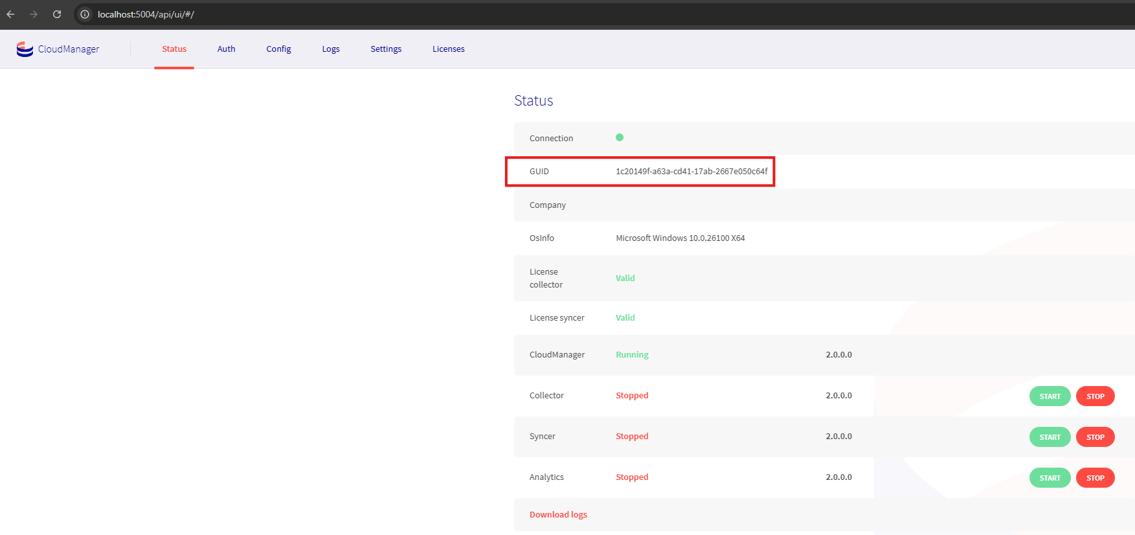Open the Licenses tab
Image resolution: width=1135 pixels, height=535 pixels.
[x=448, y=49]
